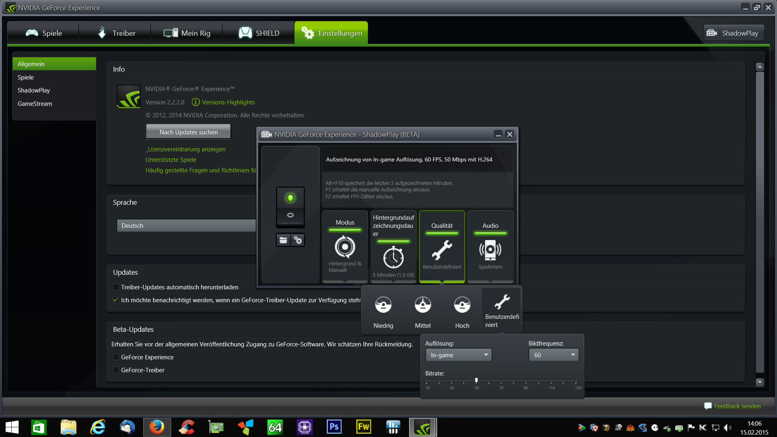Open the Deutsch language dropdown
This screenshot has height=437, width=777.
(x=186, y=226)
